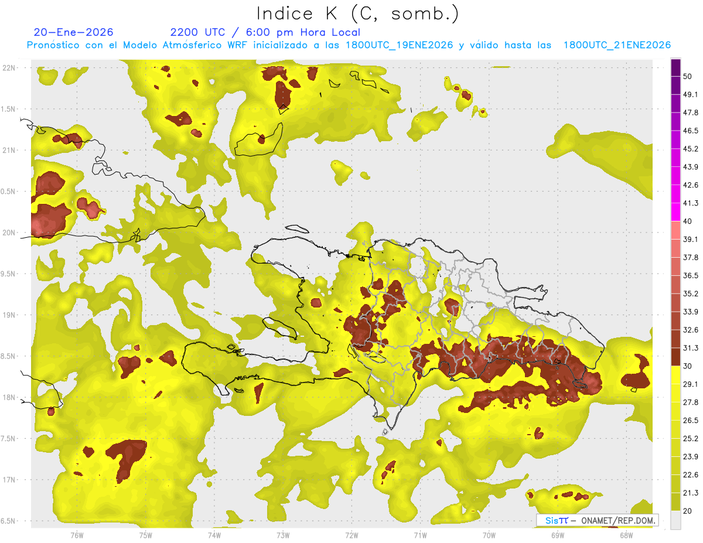Click colorbar value "37.8"

(x=691, y=258)
